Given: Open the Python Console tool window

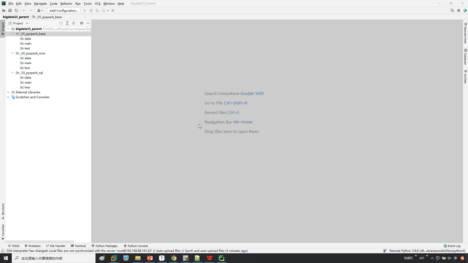Looking at the screenshot, I should [136, 246].
